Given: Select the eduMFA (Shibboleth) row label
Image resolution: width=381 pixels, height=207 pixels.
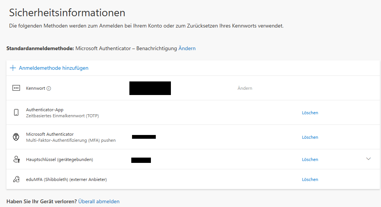Looking at the screenshot, I should point(66,179).
